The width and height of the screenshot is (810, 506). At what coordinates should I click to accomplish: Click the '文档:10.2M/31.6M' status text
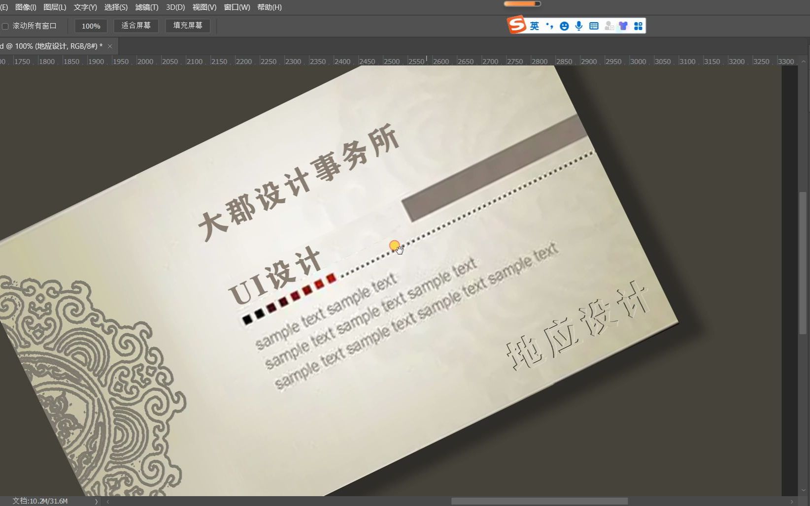(x=40, y=501)
